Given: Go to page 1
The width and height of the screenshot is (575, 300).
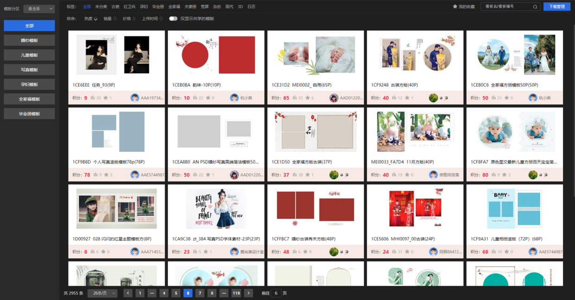Looking at the screenshot, I should pos(140,293).
